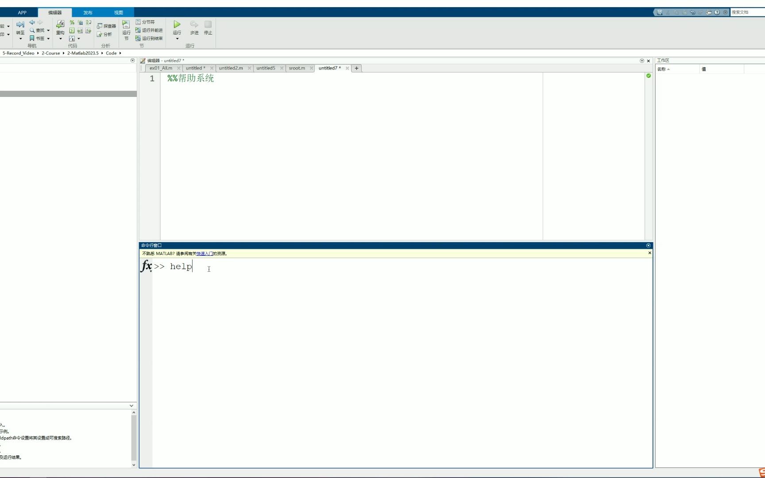This screenshot has height=478, width=765.
Task: Open the Run (运行) dropdown arrow
Action: [x=177, y=39]
